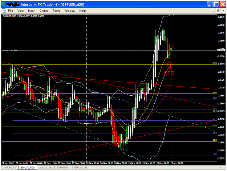Viewport: 227px width, 171px height.
Task: Click the 2.0665 price scale label
Action: 221,111
